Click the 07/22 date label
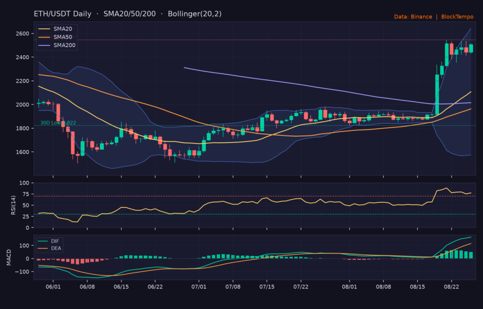Viewport: 483px width, 309px height. (x=300, y=287)
